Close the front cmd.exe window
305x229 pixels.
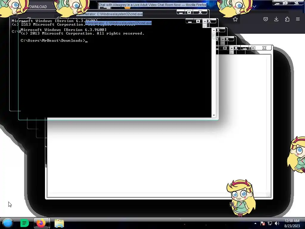pos(209,21)
